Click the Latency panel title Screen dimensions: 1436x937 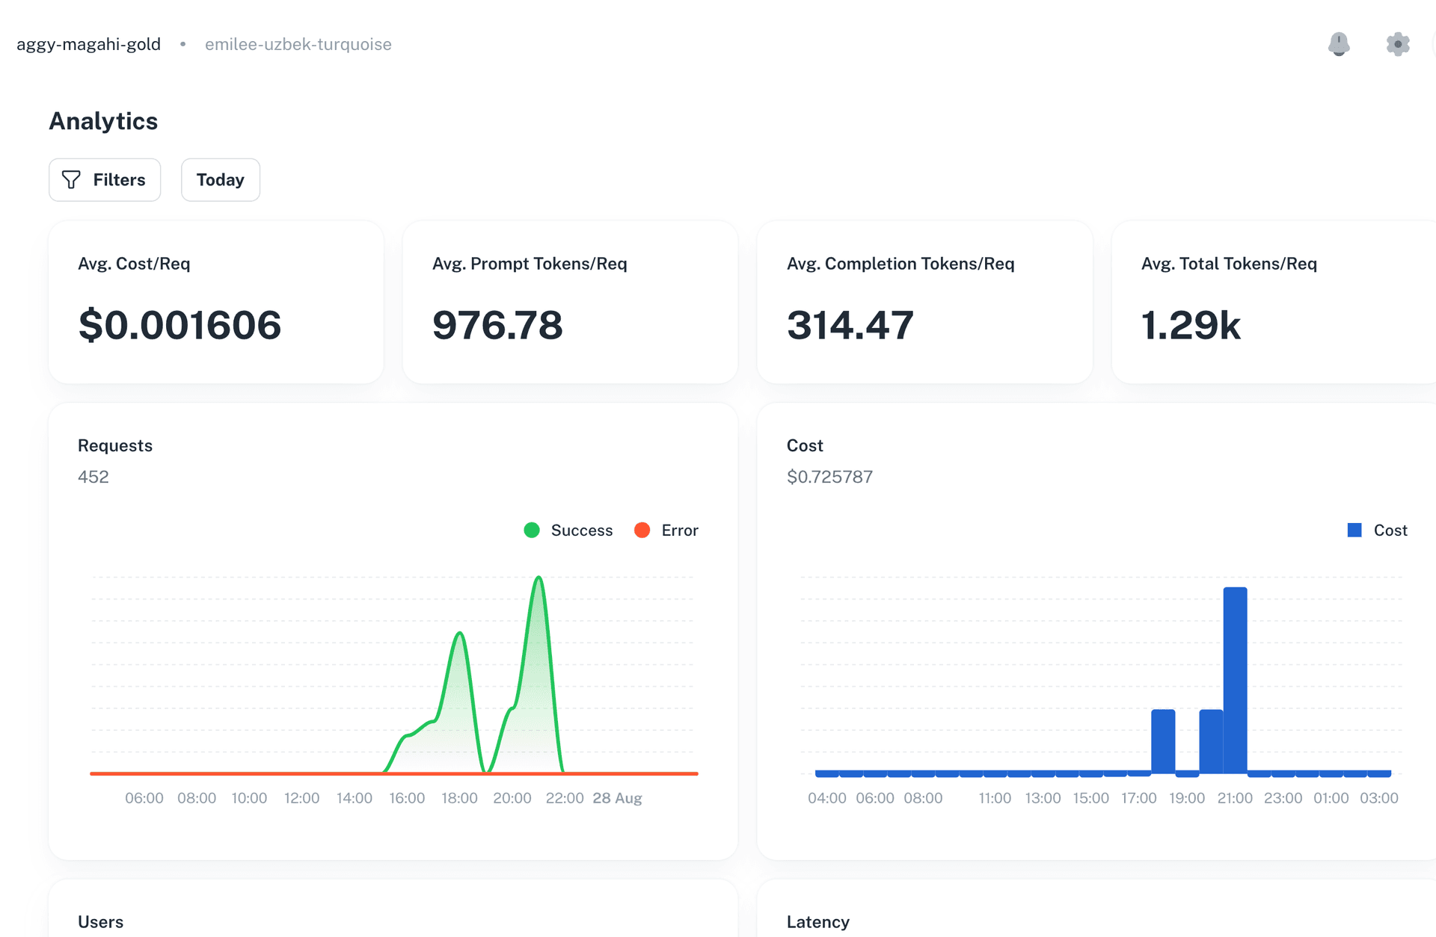(818, 922)
